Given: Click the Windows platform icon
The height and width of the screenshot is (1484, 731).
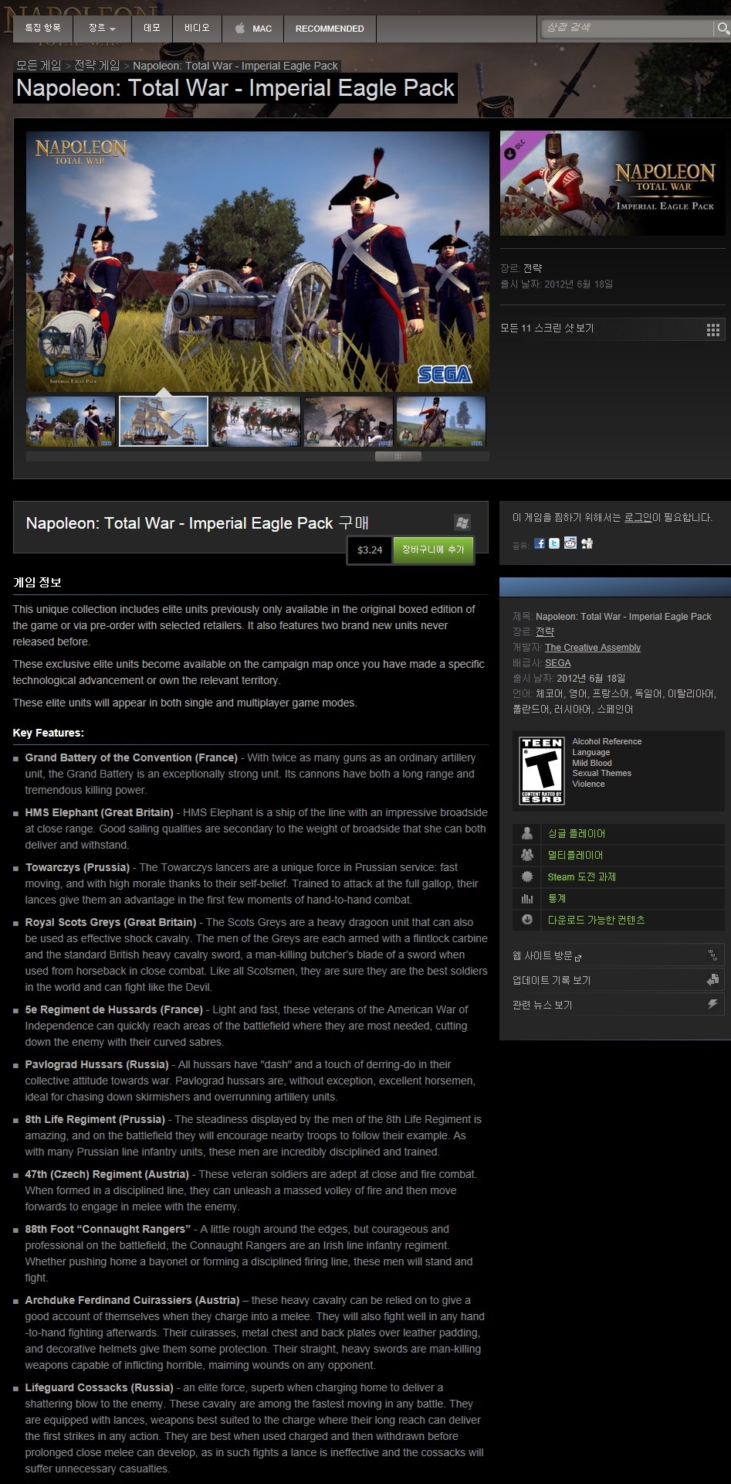Looking at the screenshot, I should click(x=462, y=522).
